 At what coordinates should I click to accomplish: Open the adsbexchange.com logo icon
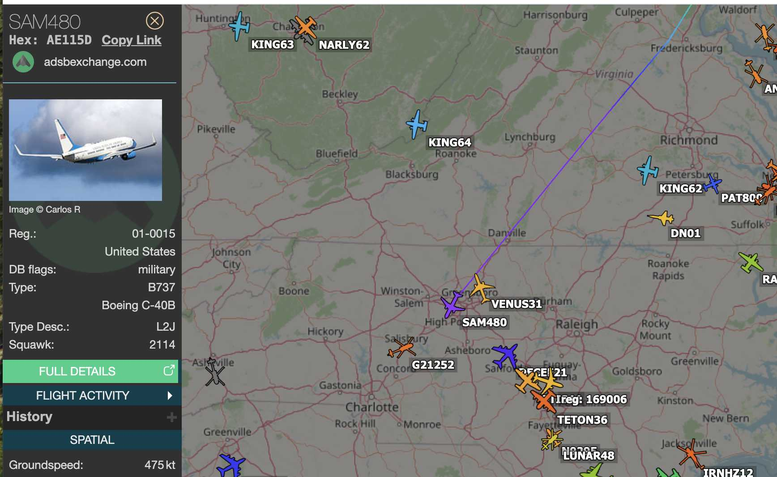[23, 62]
